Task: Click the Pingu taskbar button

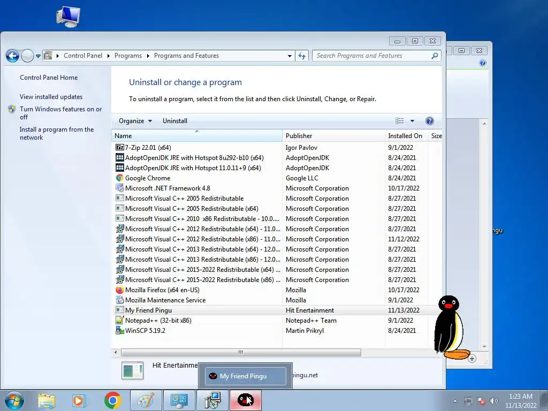Action: pos(246,400)
